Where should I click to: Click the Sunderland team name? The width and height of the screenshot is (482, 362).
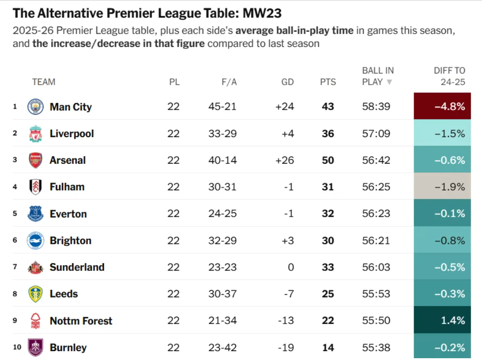(x=77, y=267)
